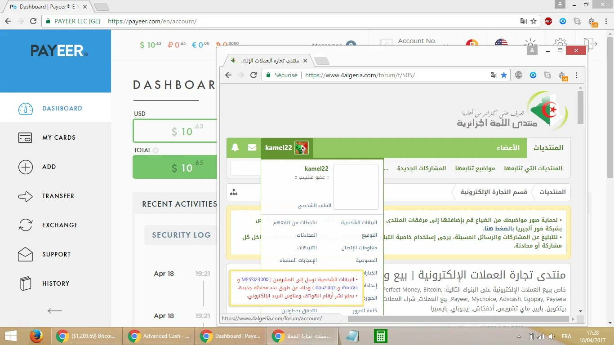Collapse the Payeer sidebar with the left arrow
The image size is (614, 345).
[x=54, y=310]
